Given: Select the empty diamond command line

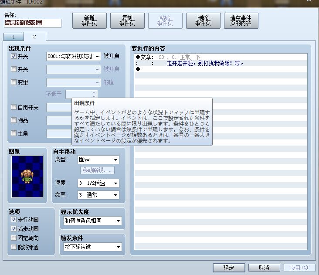Looking at the screenshot, I should pos(221,69).
